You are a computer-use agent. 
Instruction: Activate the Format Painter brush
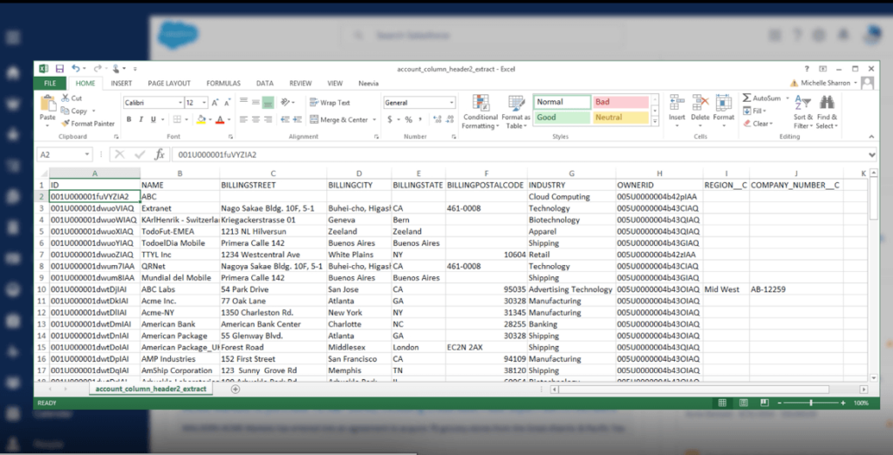(x=88, y=124)
